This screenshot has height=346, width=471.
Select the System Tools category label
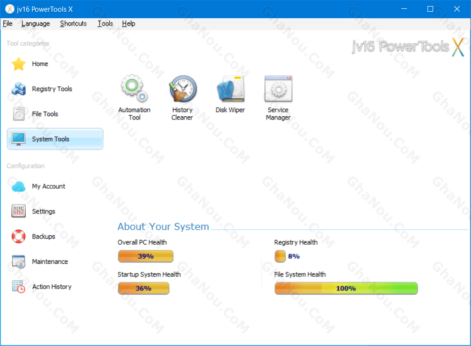(x=51, y=139)
